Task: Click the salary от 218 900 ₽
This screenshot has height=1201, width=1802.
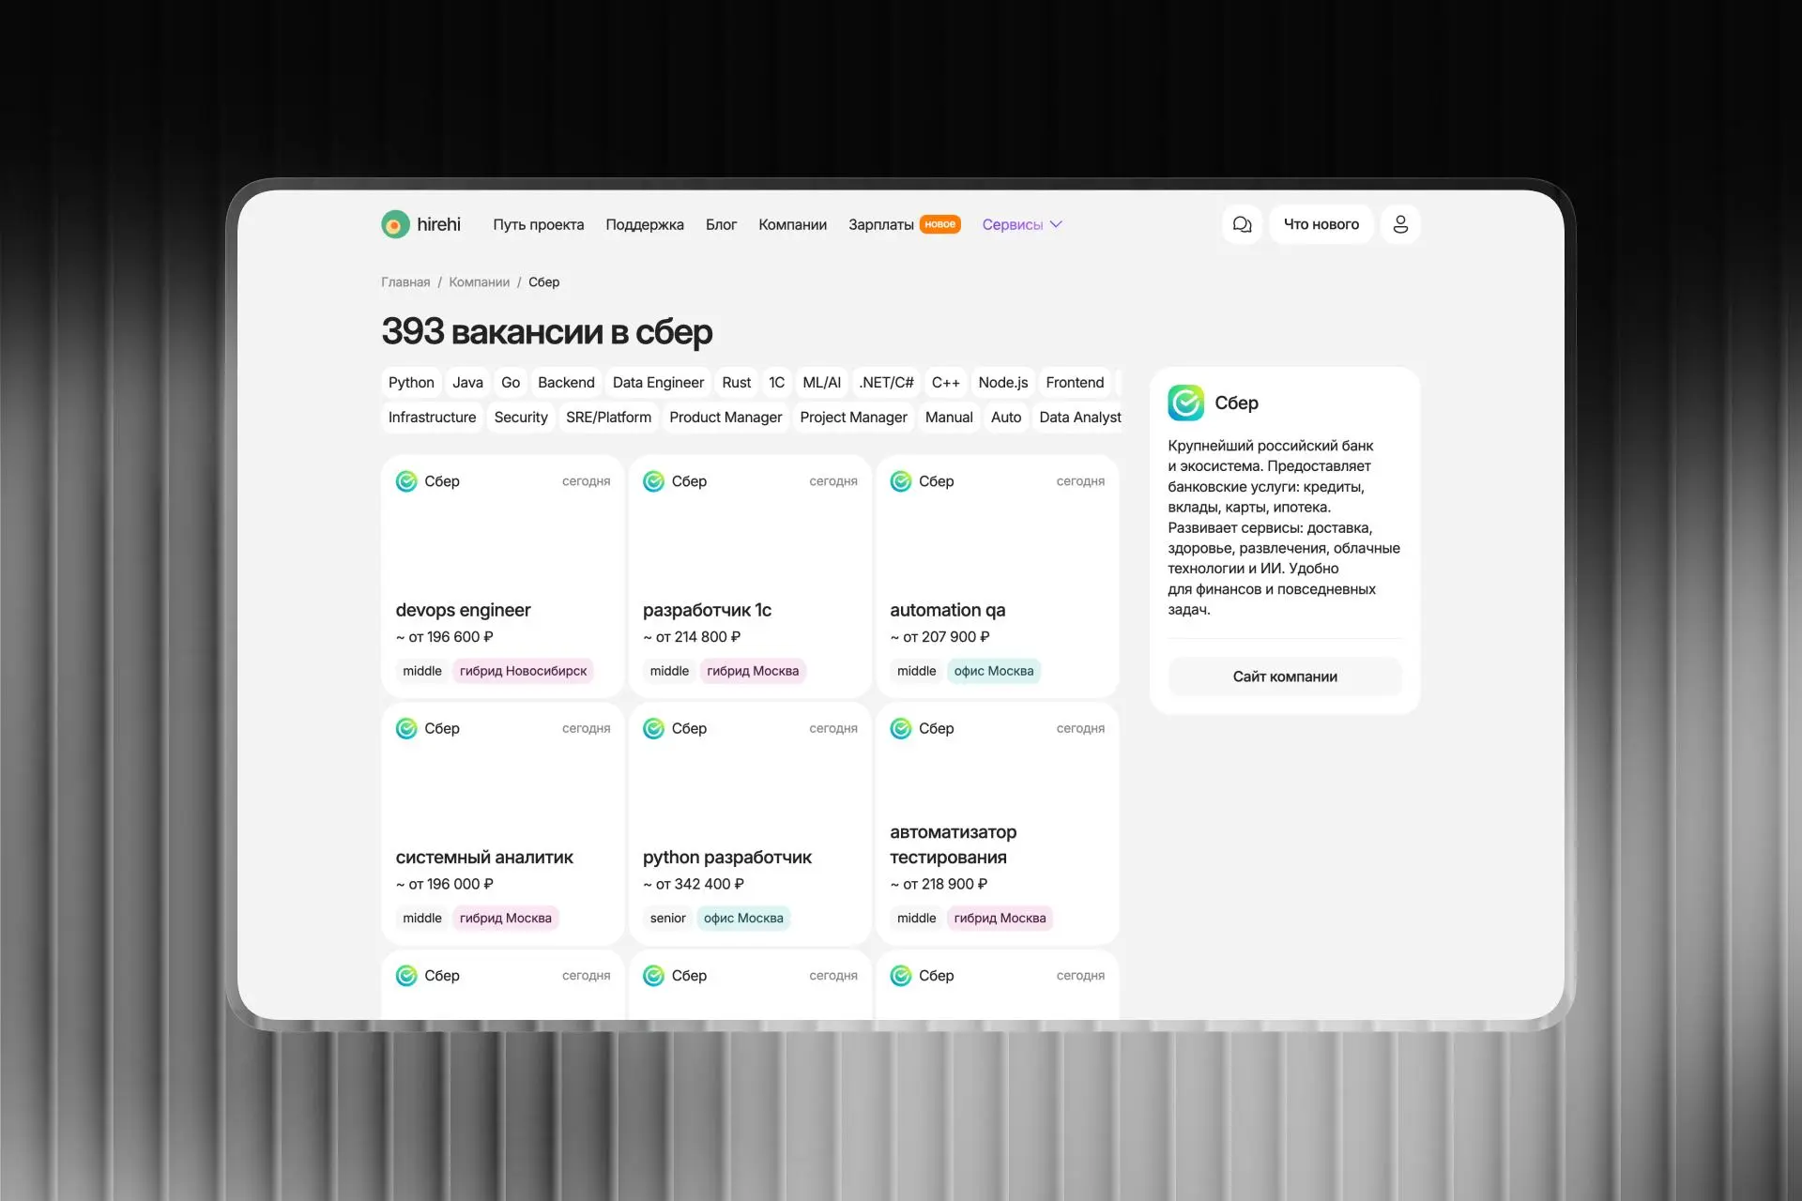Action: point(939,884)
